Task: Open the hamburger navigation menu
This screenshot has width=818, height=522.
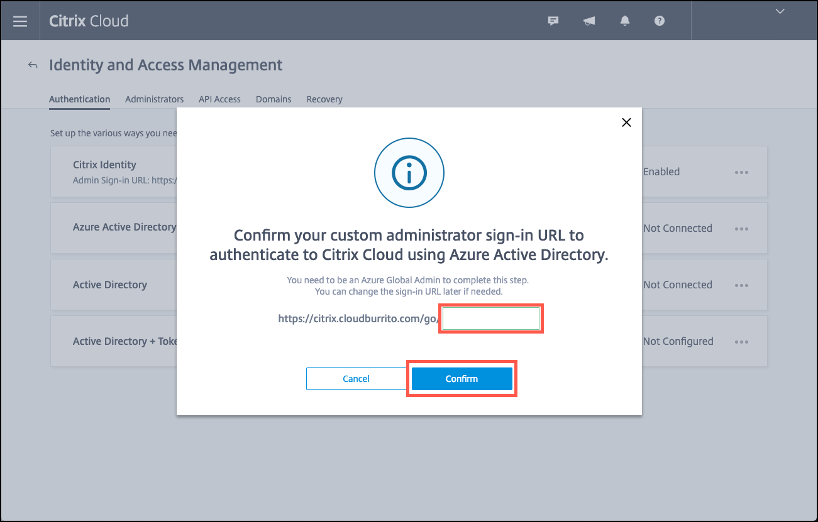Action: (20, 21)
